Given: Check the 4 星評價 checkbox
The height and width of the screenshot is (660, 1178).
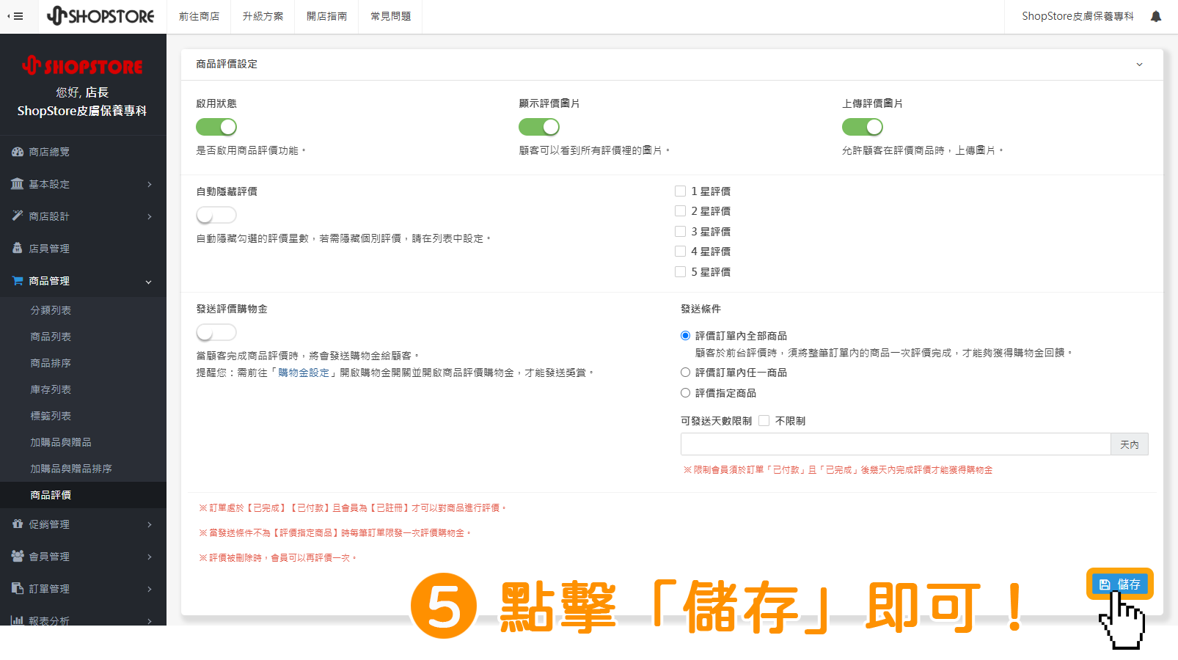Looking at the screenshot, I should 680,252.
